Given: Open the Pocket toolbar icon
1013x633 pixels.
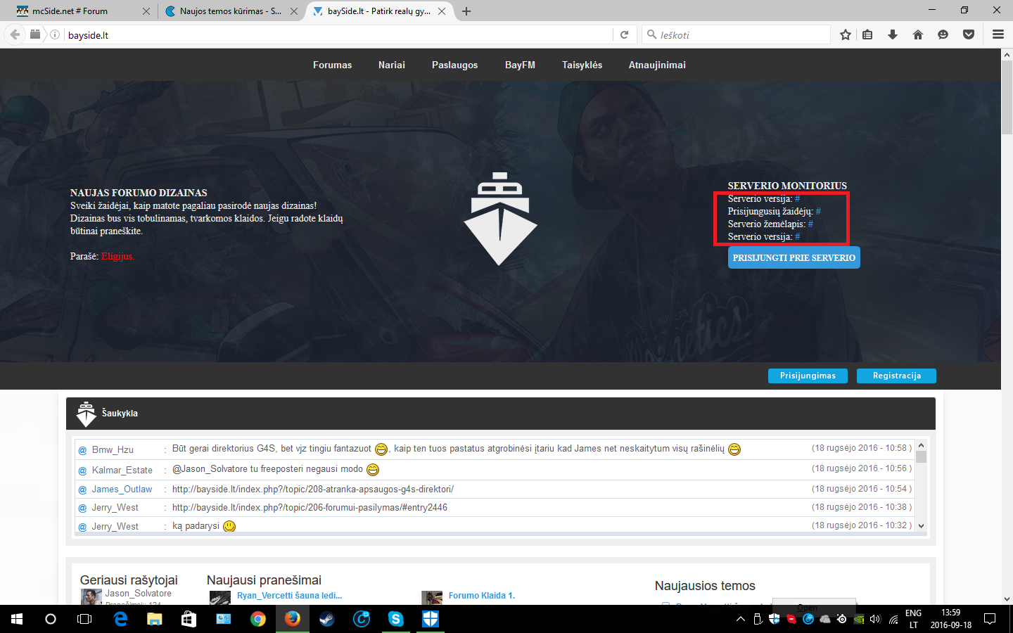Looking at the screenshot, I should (x=969, y=34).
